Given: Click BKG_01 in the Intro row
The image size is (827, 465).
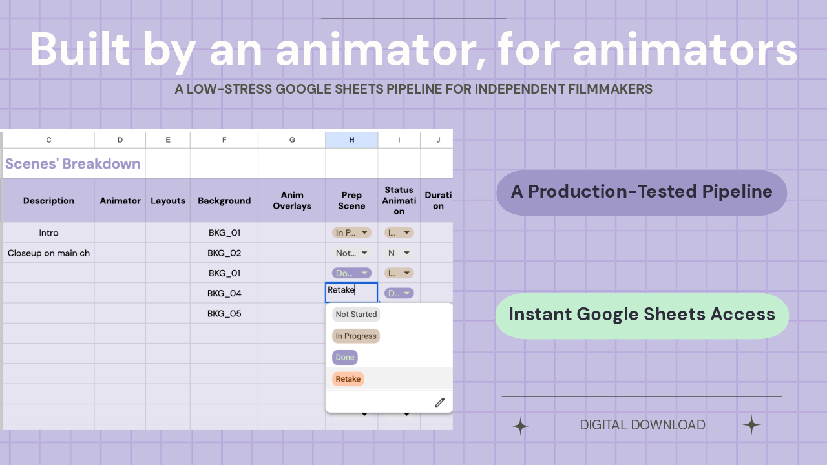Looking at the screenshot, I should [224, 233].
